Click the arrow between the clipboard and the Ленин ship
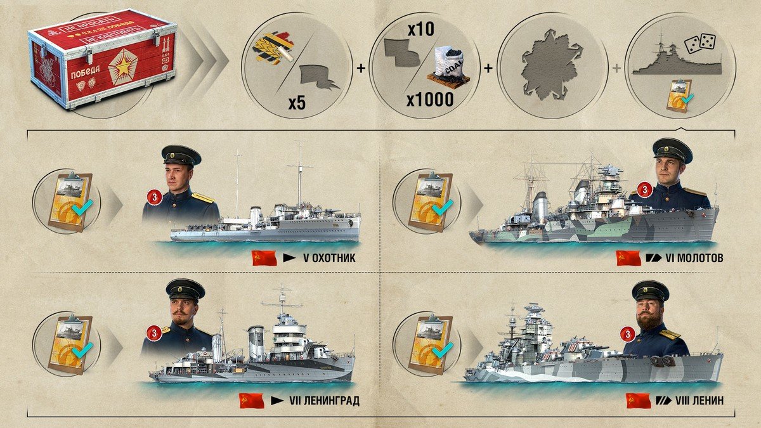 coord(474,346)
